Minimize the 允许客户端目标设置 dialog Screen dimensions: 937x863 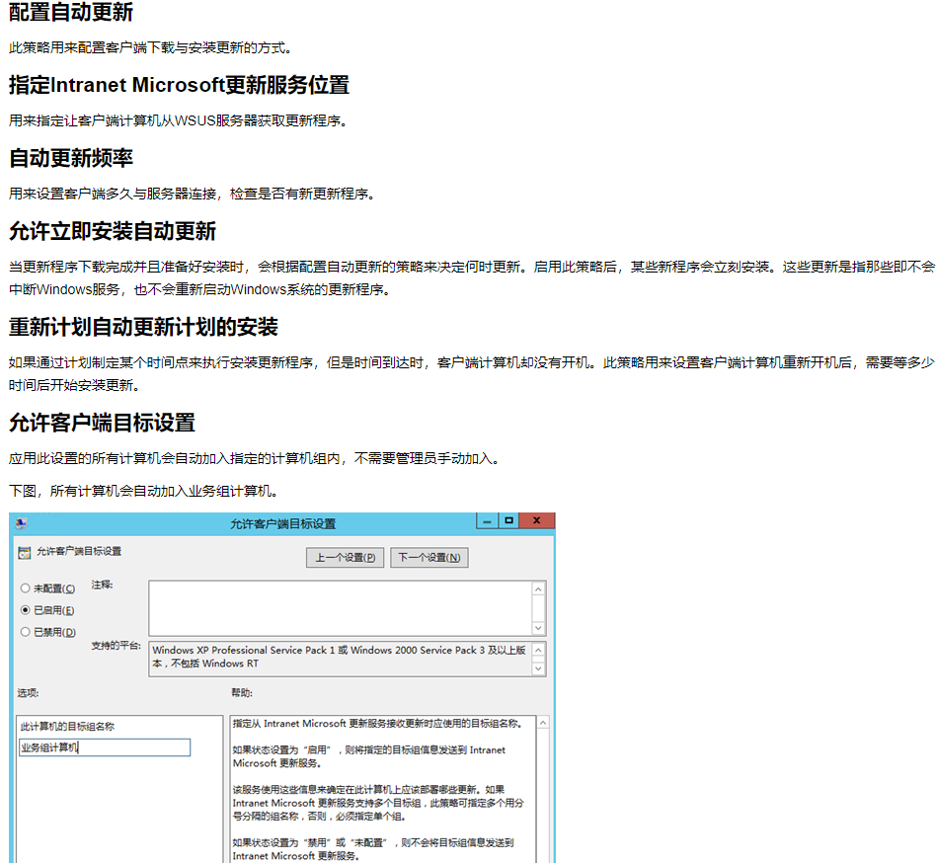coord(487,521)
